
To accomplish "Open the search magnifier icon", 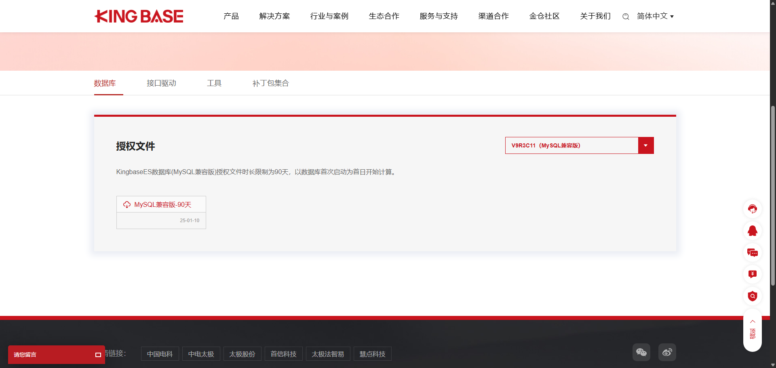I will tap(626, 17).
